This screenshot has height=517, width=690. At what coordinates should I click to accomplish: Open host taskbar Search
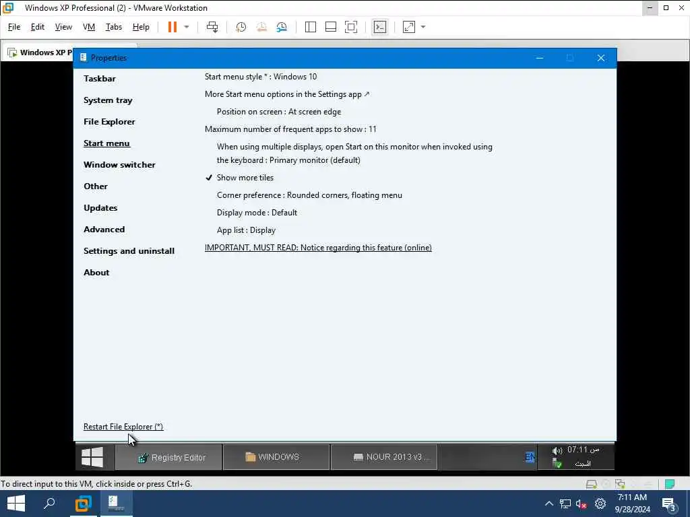point(49,504)
